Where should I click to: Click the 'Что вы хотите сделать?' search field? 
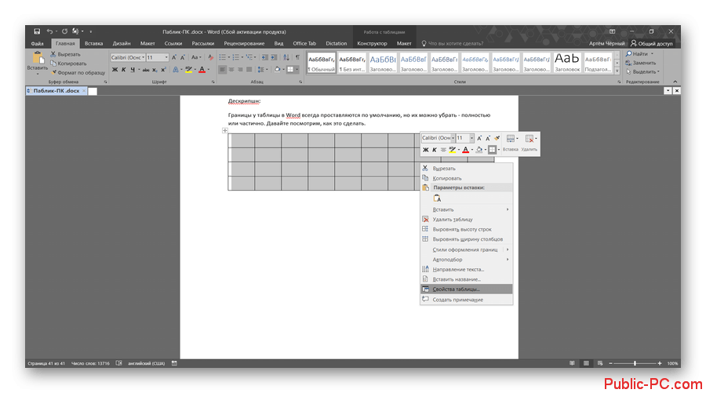tap(463, 43)
